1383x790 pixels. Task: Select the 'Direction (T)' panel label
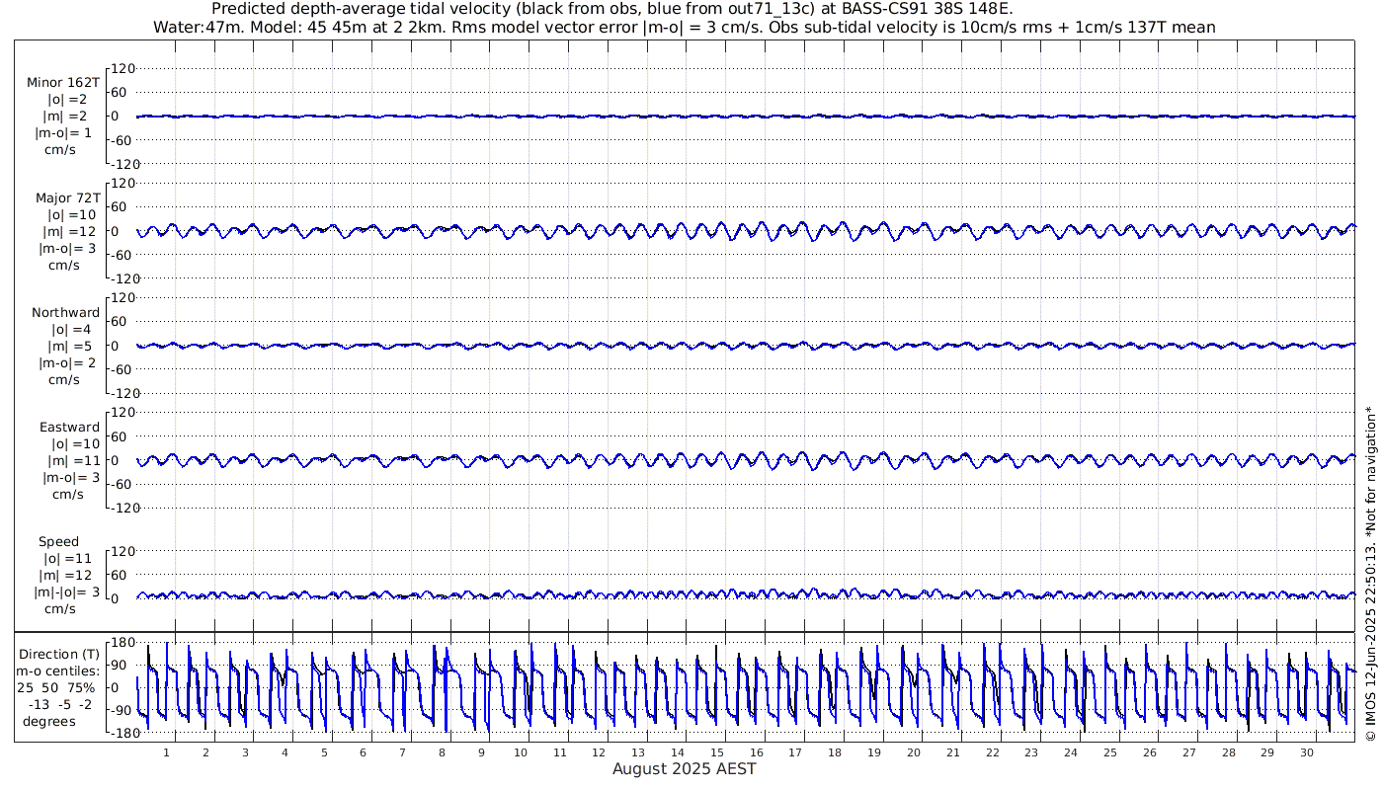59,654
